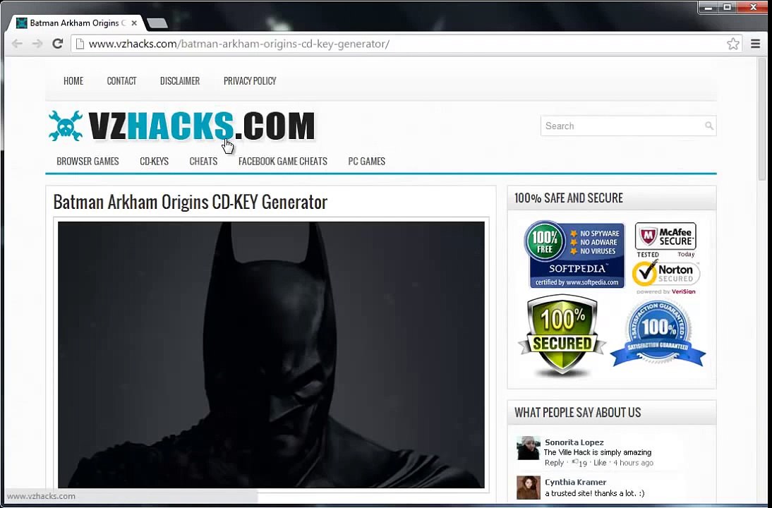The image size is (772, 508).
Task: Go to CHEATS category
Action: 203,162
